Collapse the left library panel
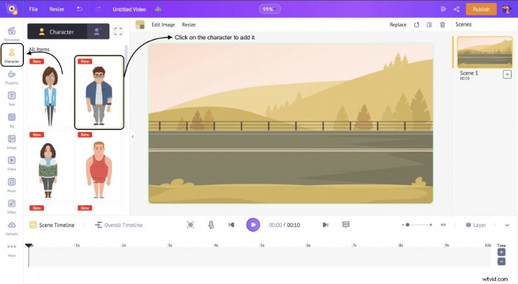This screenshot has height=284, width=518. click(133, 137)
